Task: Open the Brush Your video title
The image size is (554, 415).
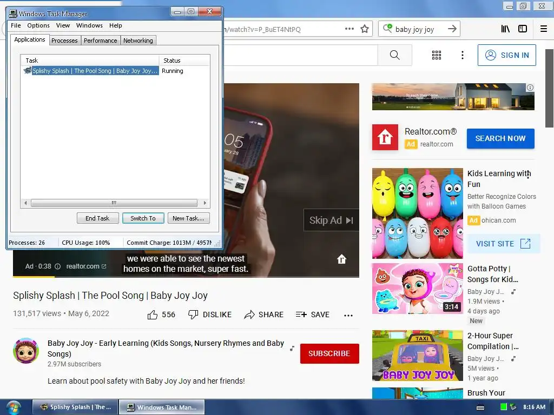Action: 486,393
